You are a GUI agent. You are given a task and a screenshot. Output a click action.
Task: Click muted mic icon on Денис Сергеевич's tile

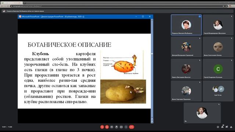click(x=200, y=82)
